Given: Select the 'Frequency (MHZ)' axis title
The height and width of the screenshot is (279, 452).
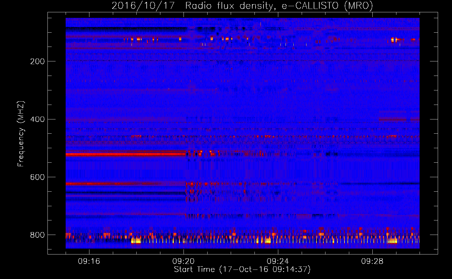Looking at the screenshot, I should click(x=21, y=134).
